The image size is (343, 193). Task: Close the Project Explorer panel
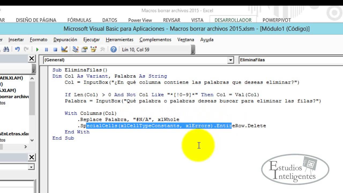pyautogui.click(x=32, y=58)
